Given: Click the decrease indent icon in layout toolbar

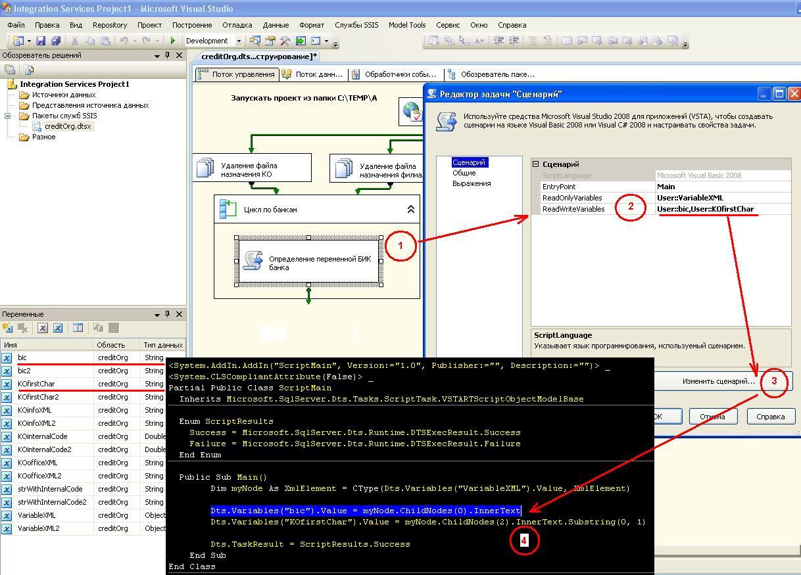Looking at the screenshot, I should point(498,41).
